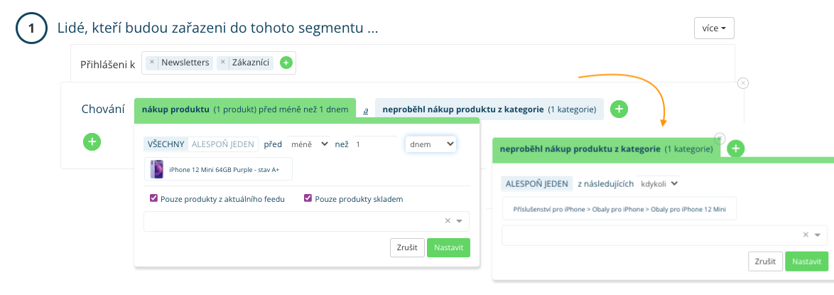Image resolution: width=834 pixels, height=295 pixels.
Task: Click the number of days input field
Action: pos(375,144)
